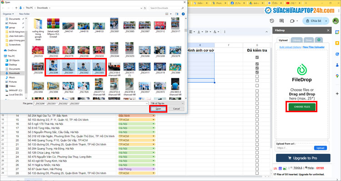The width and height of the screenshot is (341, 181).
Task: Open Google Tasks in the side panel
Action: coord(337,54)
